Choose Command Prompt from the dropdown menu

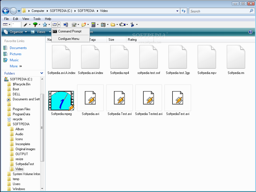(70, 31)
